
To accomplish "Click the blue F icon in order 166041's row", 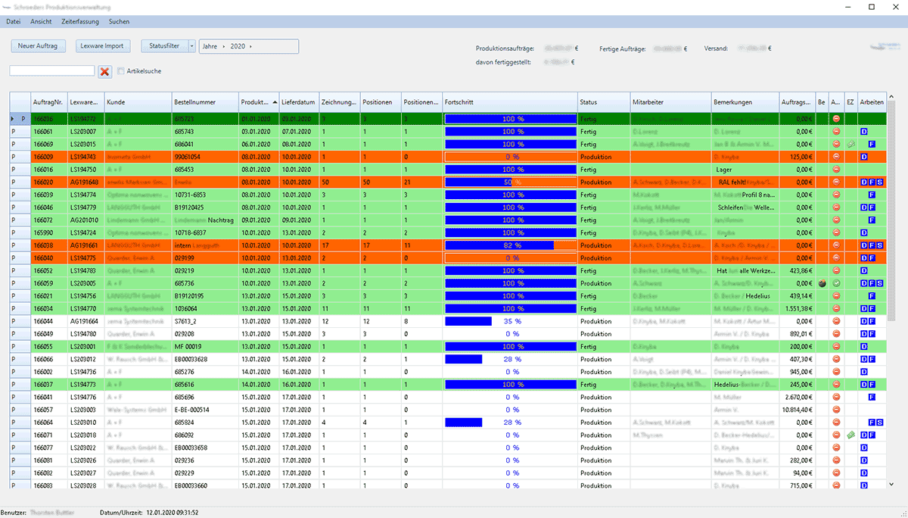I will (x=872, y=397).
